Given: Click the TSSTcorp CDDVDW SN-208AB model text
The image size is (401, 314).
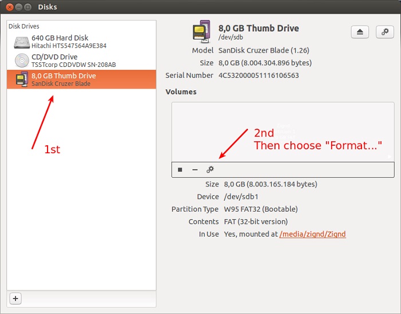Looking at the screenshot, I should 74,65.
